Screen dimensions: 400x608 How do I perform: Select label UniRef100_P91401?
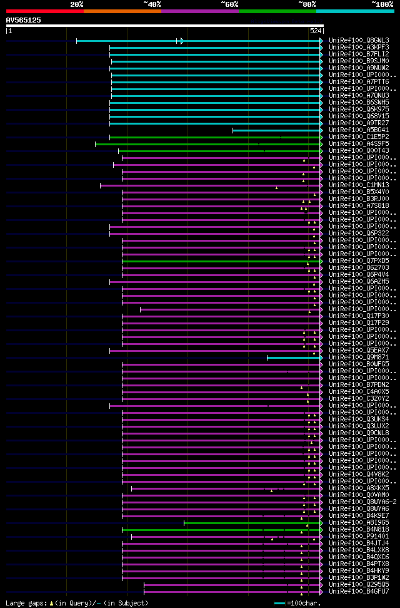pyautogui.click(x=359, y=537)
